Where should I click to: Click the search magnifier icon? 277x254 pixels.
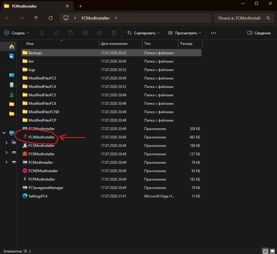268,18
